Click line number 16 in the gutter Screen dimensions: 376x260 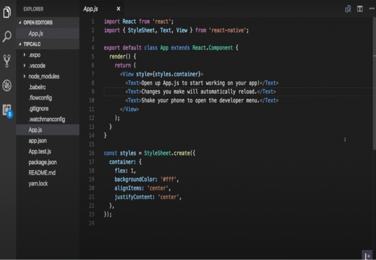[x=92, y=153]
